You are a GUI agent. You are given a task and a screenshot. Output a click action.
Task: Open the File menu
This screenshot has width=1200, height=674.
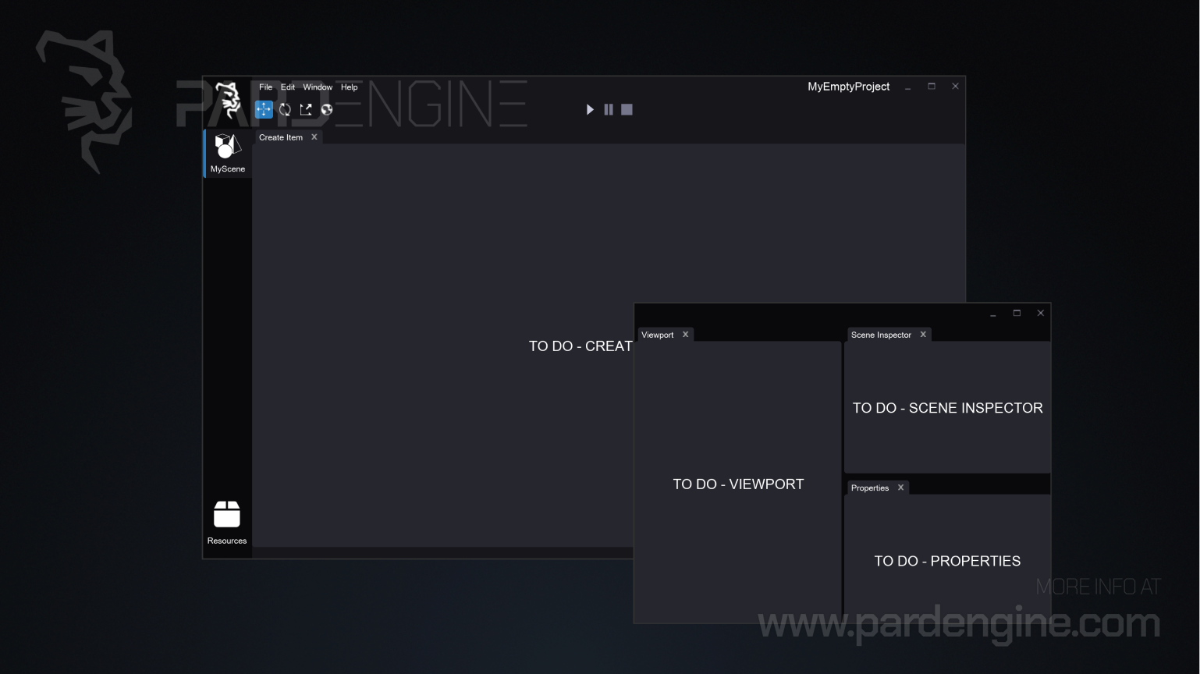(x=265, y=87)
